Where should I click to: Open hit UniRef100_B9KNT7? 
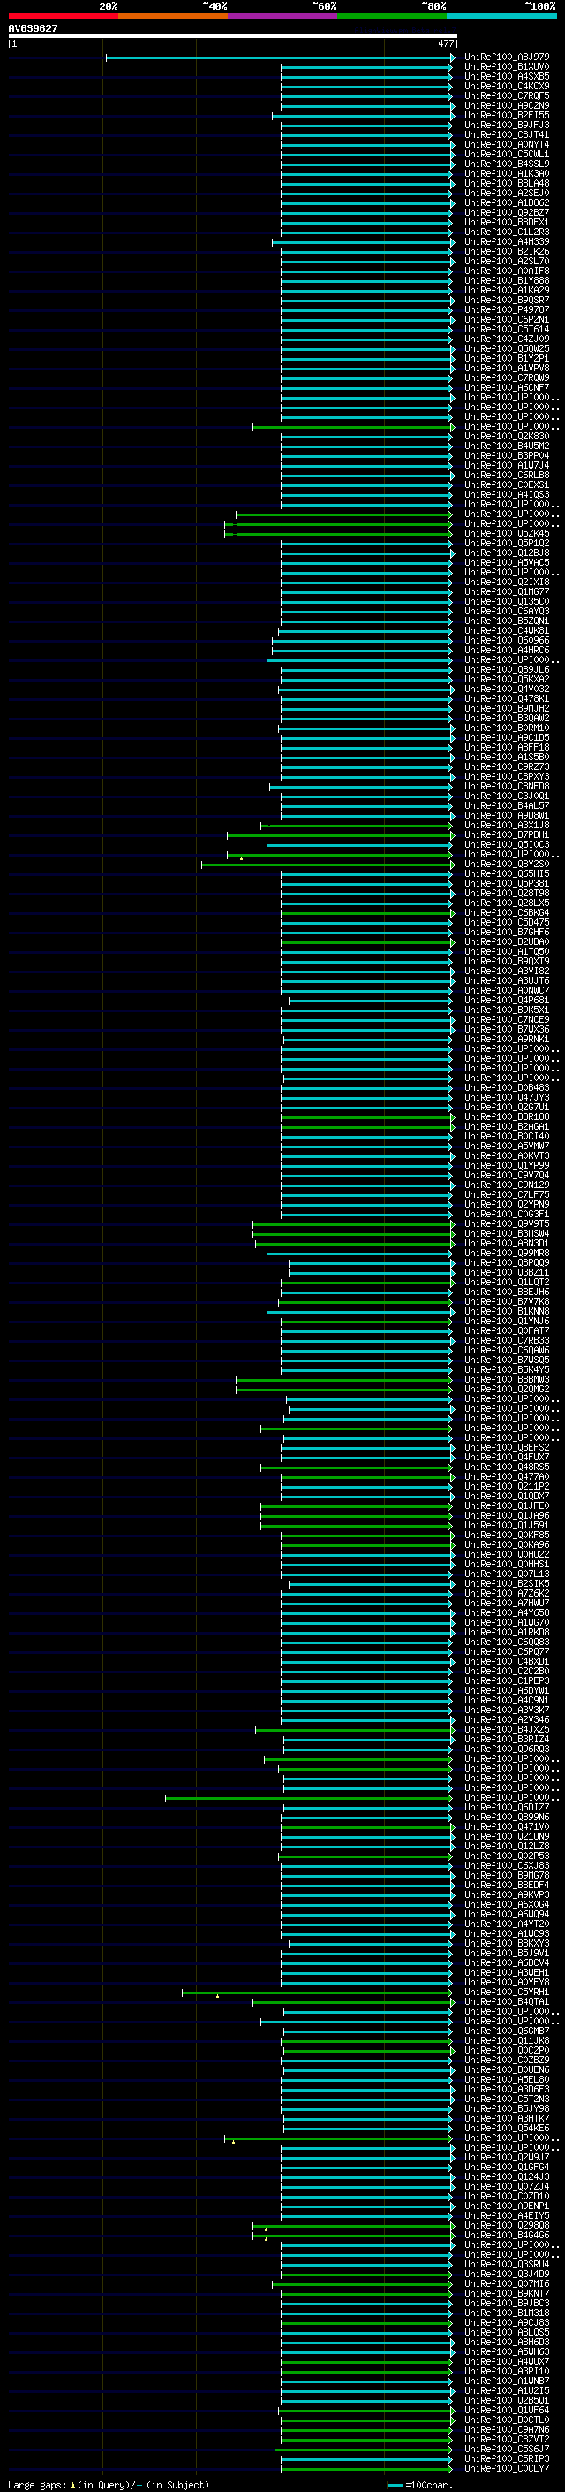click(x=507, y=2293)
